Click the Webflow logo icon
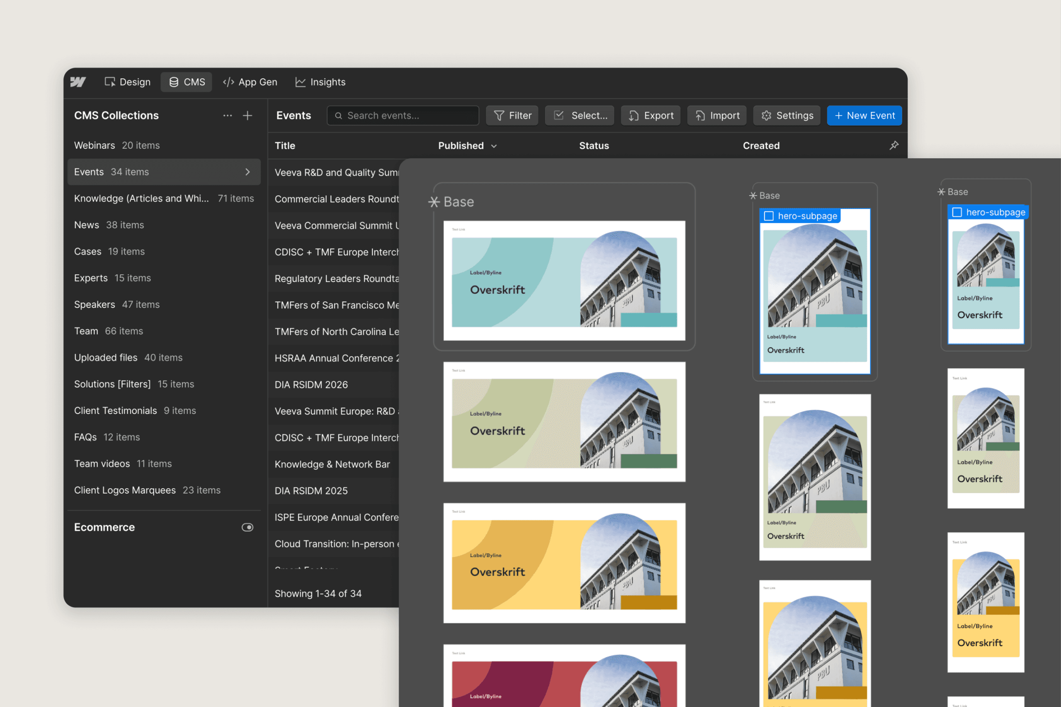This screenshot has width=1061, height=707. (x=78, y=82)
